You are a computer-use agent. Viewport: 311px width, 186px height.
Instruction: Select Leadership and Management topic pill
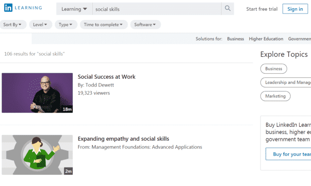click(286, 82)
